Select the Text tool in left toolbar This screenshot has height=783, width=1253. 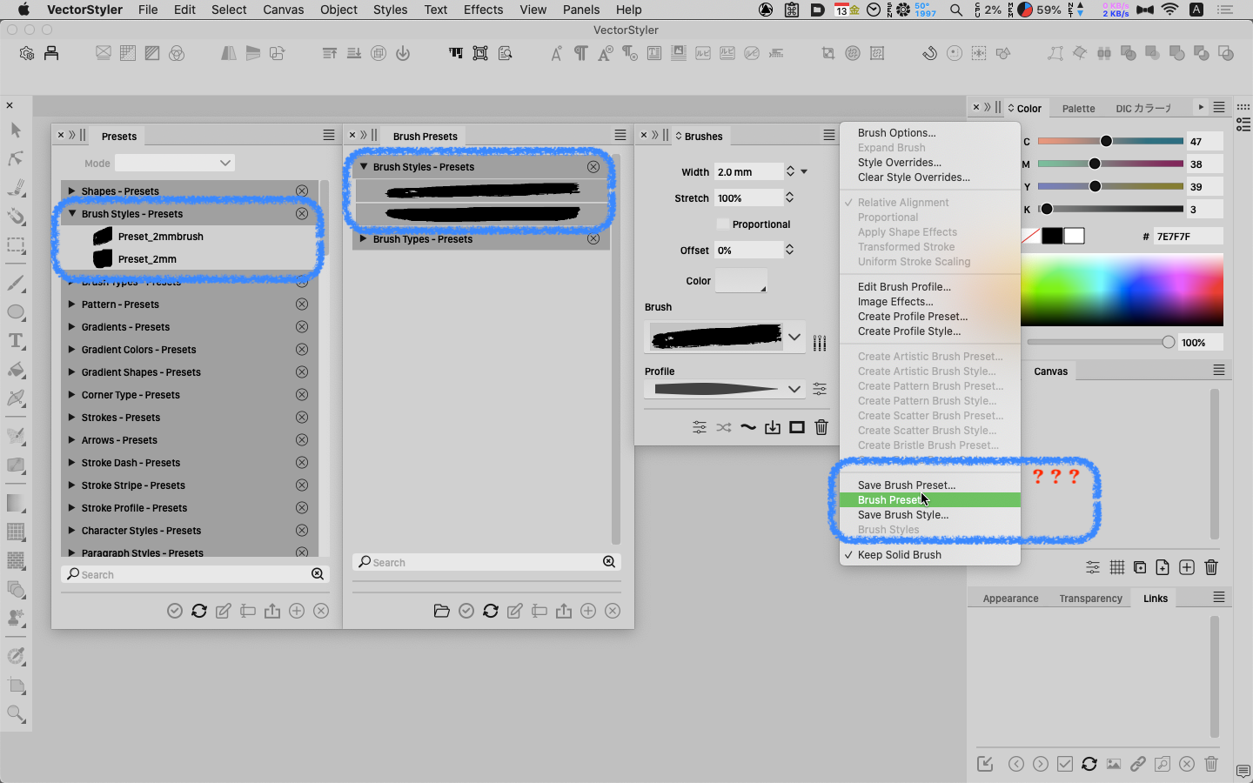[16, 341]
